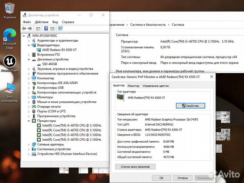Click the BIOS value '113-D632-R65XTGO'
This screenshot has height=183, width=244.
coord(158,135)
